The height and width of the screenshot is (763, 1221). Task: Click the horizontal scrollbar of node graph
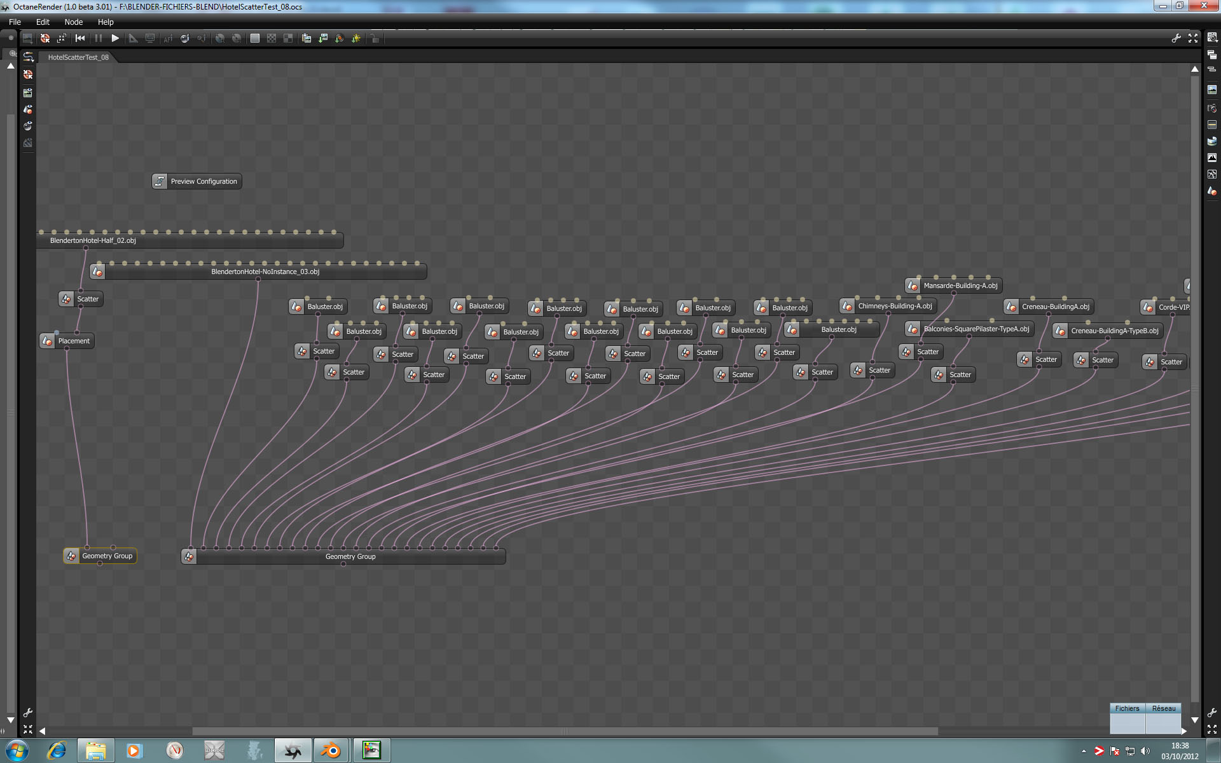tap(565, 731)
